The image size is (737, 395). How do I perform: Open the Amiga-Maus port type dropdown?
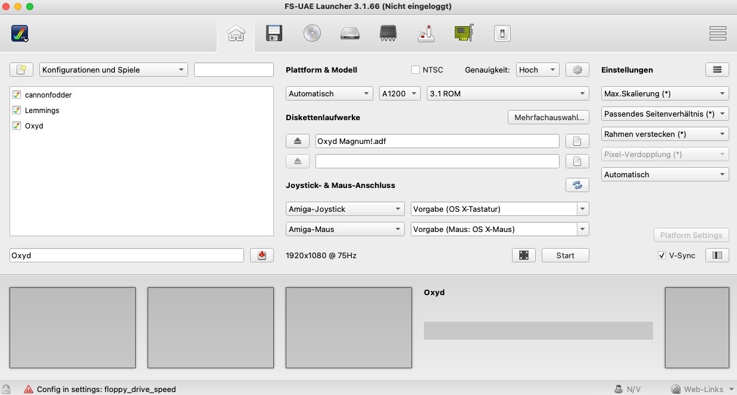coord(345,229)
